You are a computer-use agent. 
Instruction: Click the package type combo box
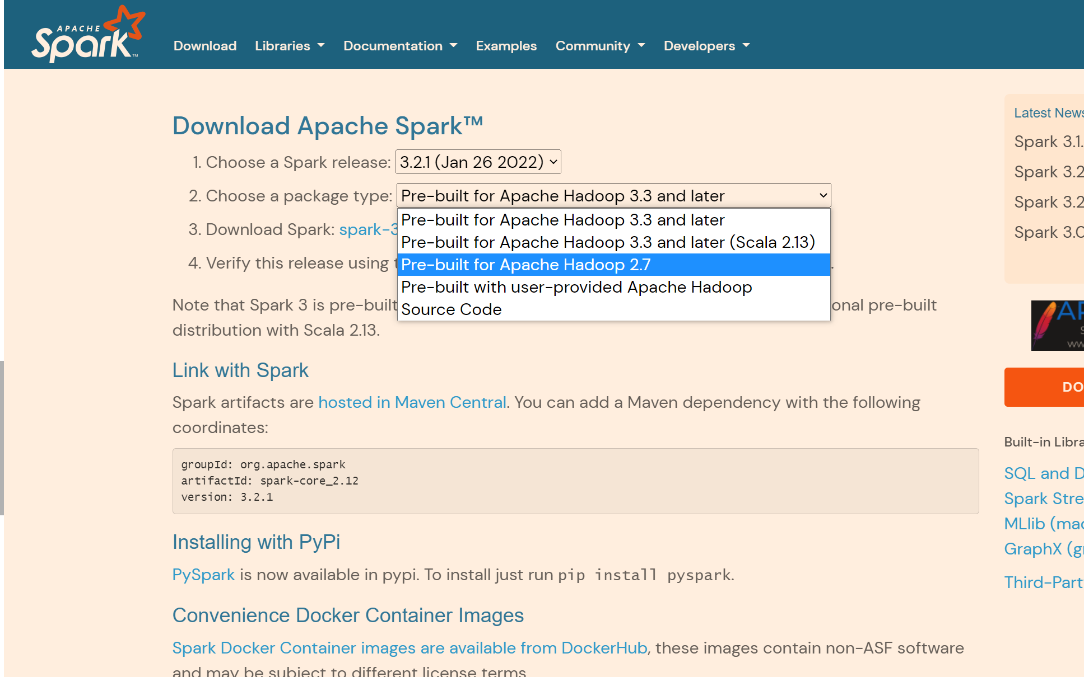(614, 196)
